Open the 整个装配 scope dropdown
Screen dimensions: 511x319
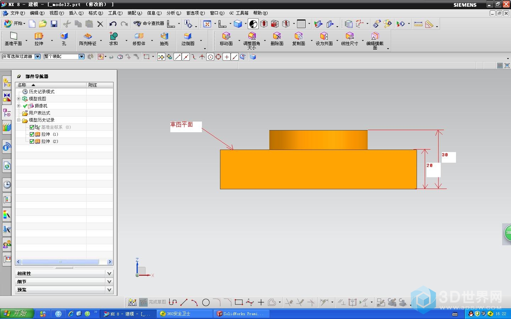(x=82, y=57)
